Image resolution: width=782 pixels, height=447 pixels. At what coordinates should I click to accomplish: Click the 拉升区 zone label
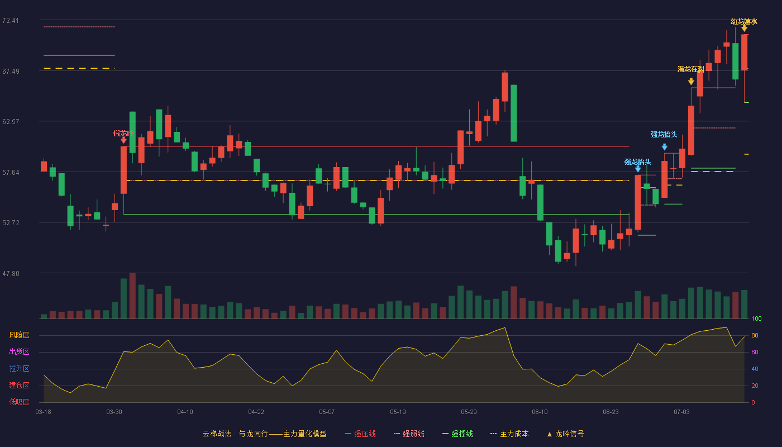(19, 369)
